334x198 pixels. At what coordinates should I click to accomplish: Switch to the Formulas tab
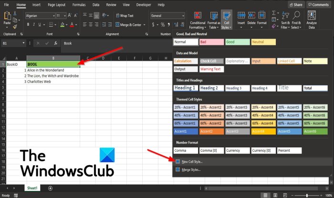[x=79, y=5]
